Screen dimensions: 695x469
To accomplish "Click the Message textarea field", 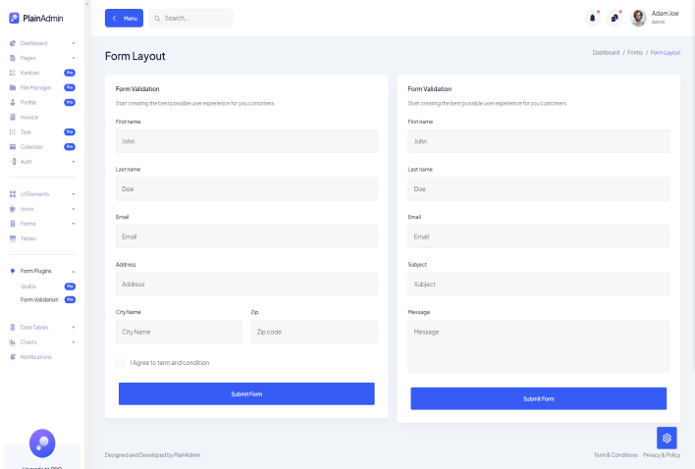I will click(538, 345).
